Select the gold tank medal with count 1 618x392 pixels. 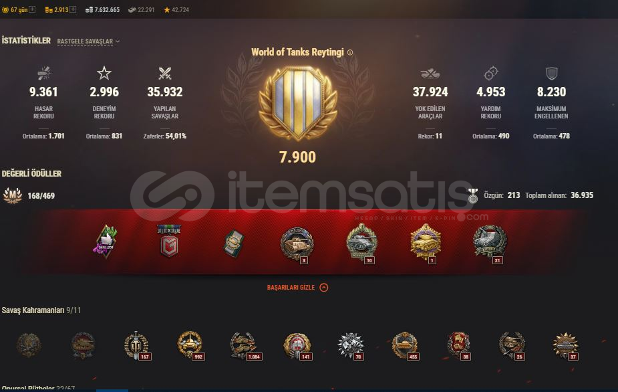point(426,242)
